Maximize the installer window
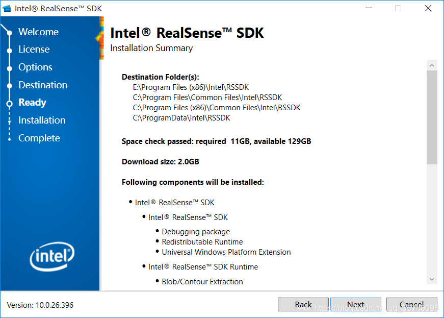The width and height of the screenshot is (444, 318). click(398, 8)
